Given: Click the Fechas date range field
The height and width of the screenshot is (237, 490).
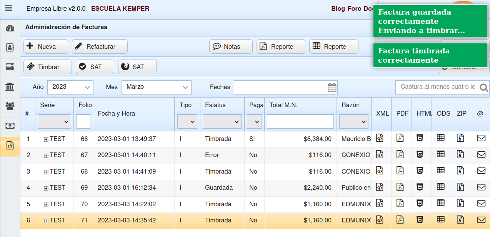Looking at the screenshot, I should [285, 87].
